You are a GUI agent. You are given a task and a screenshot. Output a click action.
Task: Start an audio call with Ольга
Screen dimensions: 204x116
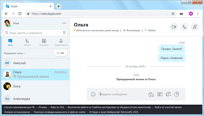[184, 27]
